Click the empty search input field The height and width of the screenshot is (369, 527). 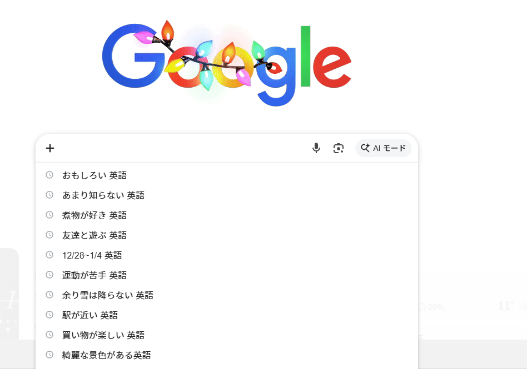click(181, 148)
